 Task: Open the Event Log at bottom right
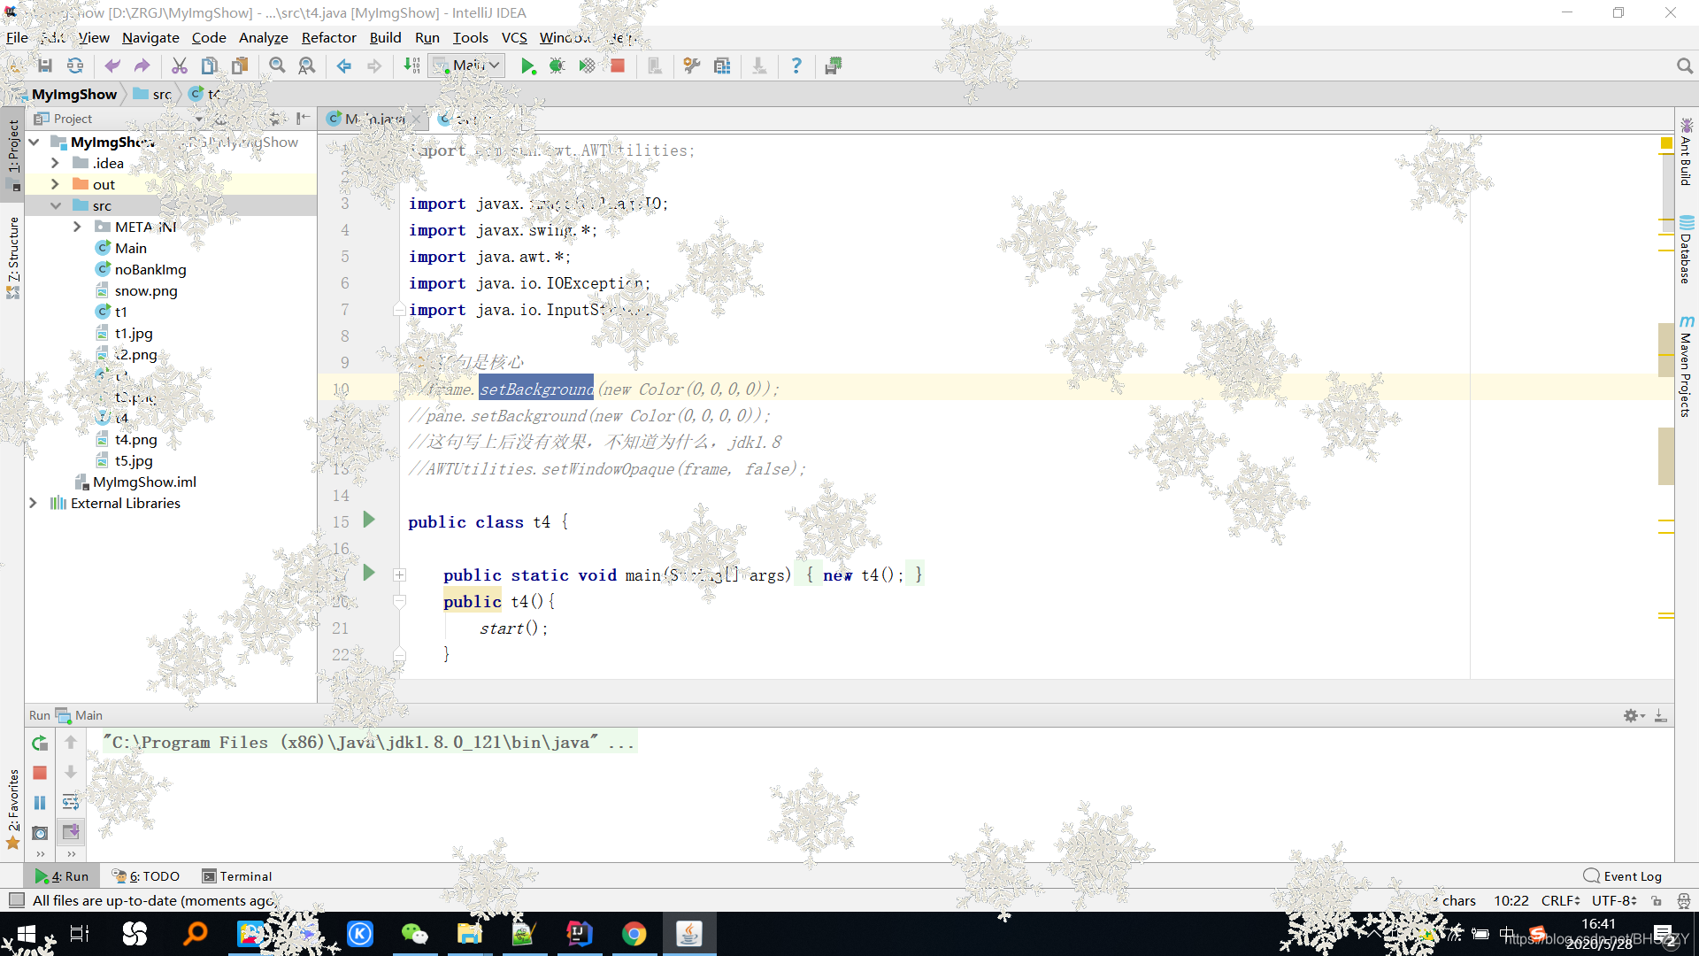pos(1631,875)
